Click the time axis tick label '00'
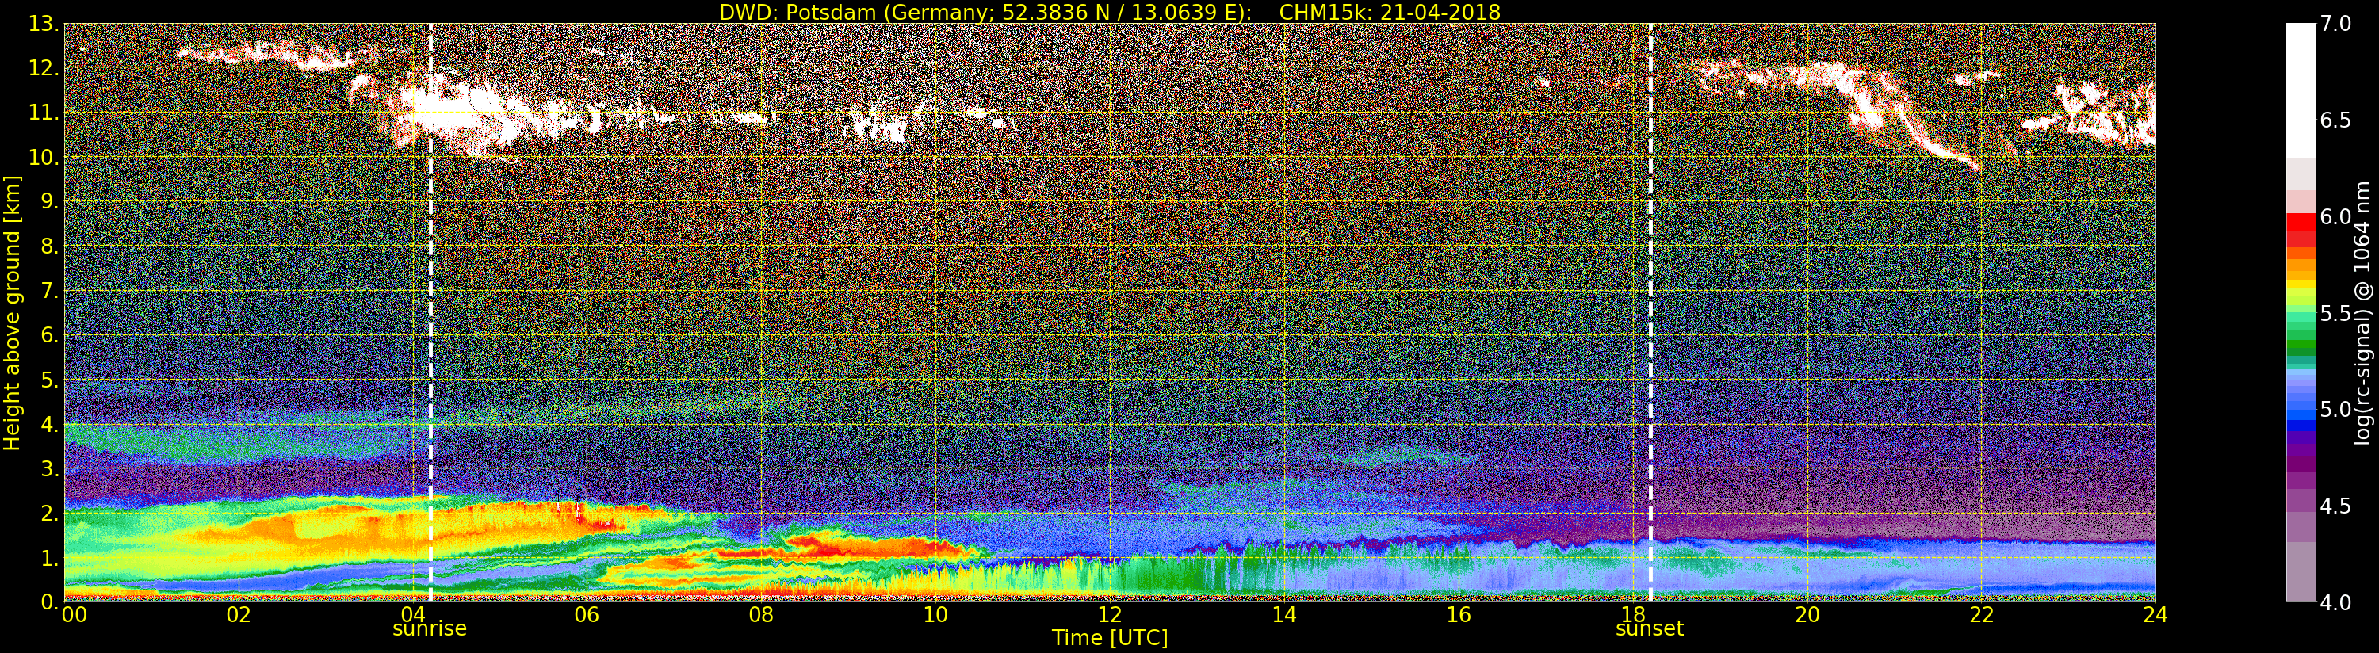 click(74, 615)
